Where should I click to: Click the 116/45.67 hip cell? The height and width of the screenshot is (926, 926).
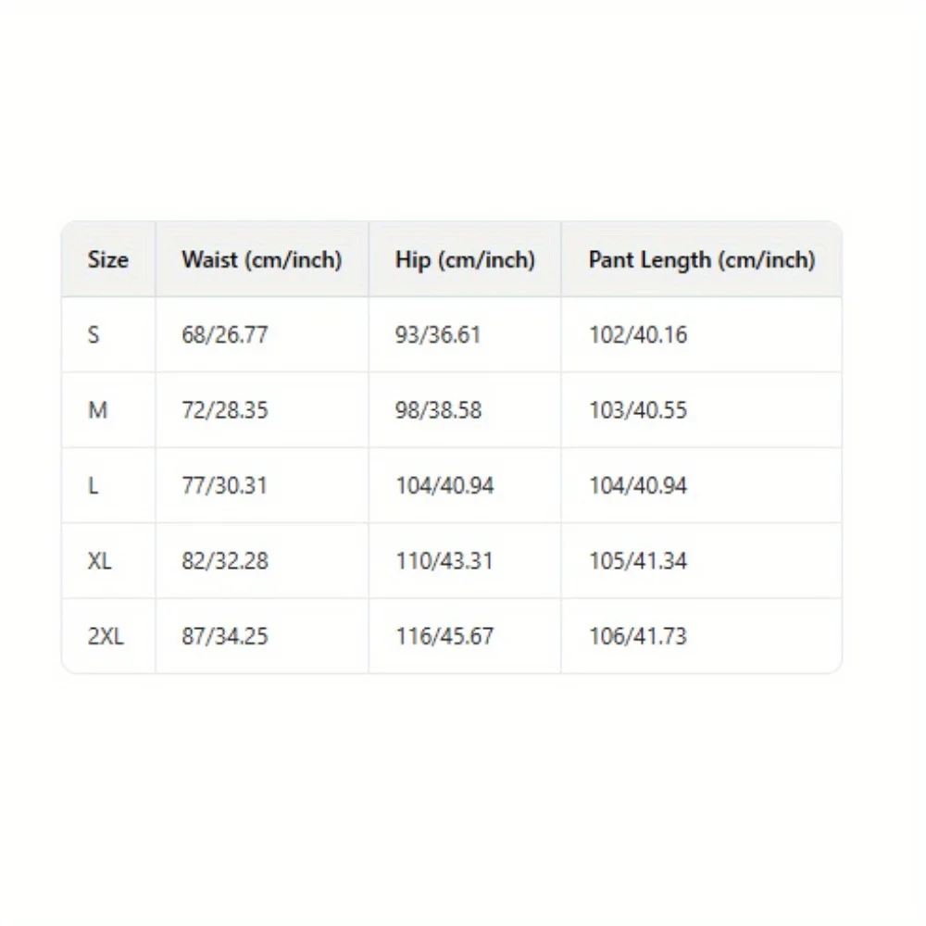[444, 637]
